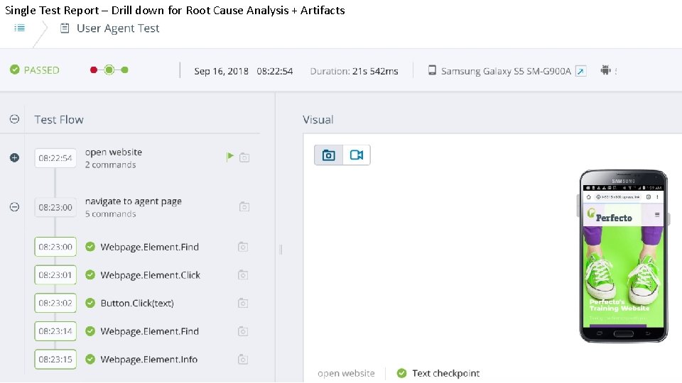Viewport: 682px width, 383px height.
Task: View screenshot for Webpage.Element.Info command
Action: 243,359
